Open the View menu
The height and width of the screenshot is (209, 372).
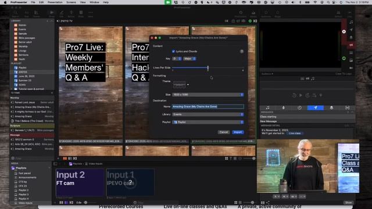pos(83,2)
